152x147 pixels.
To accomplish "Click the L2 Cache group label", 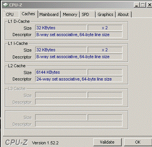I will pos(17,66).
